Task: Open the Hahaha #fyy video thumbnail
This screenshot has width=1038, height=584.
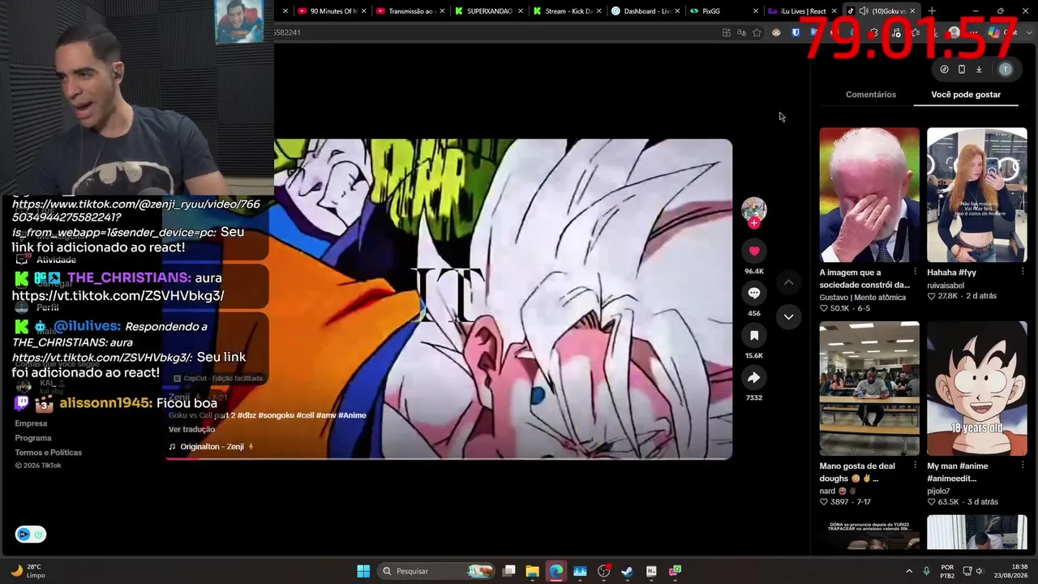Action: point(977,195)
